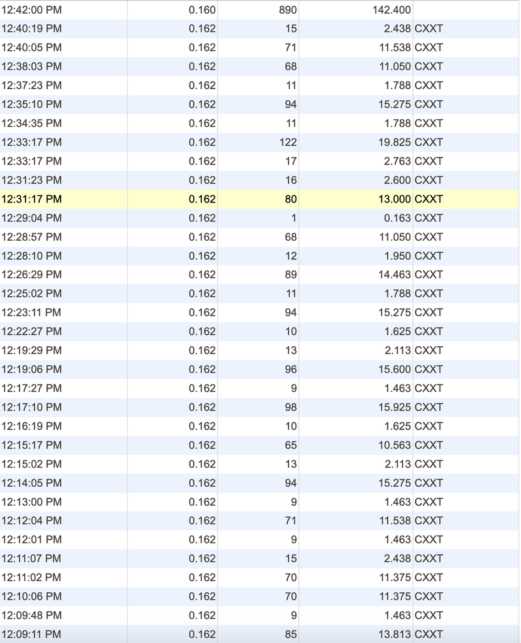Click the 10.563 value cell
This screenshot has width=521, height=643.
pos(395,445)
